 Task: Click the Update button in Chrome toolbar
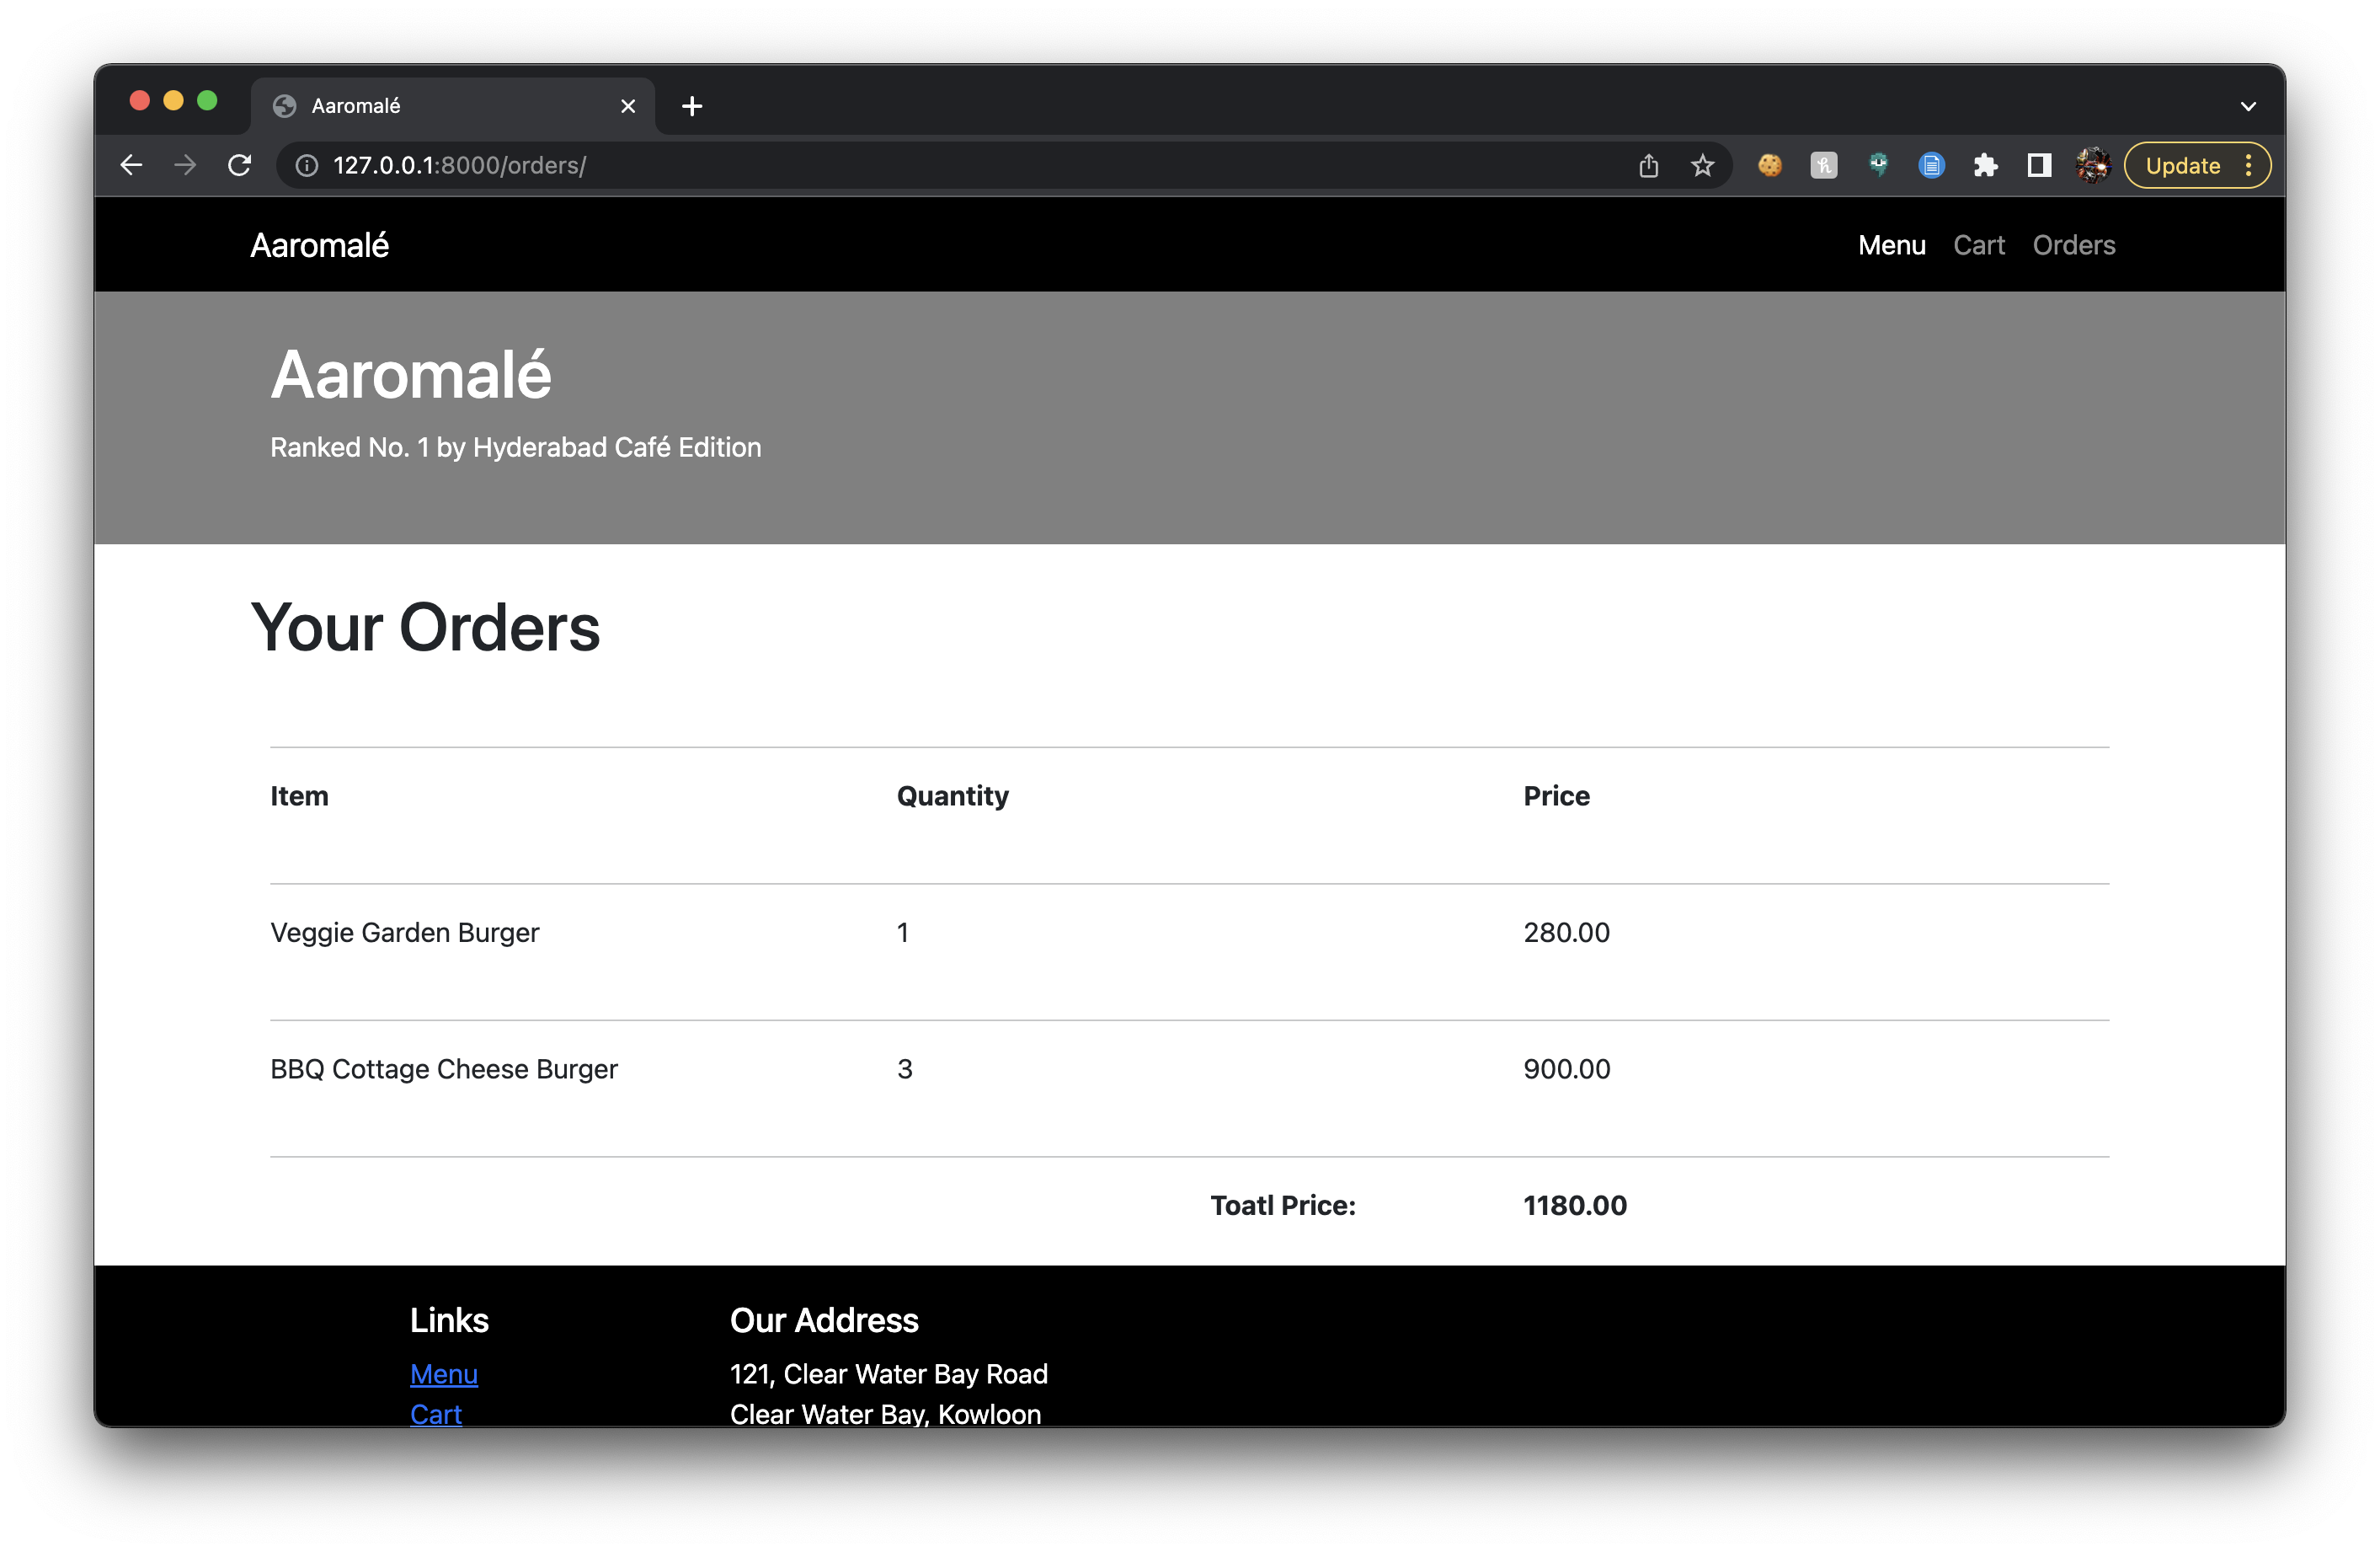[2182, 165]
